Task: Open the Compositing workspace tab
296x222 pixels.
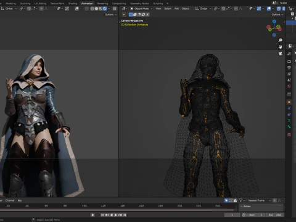Action: (x=119, y=4)
